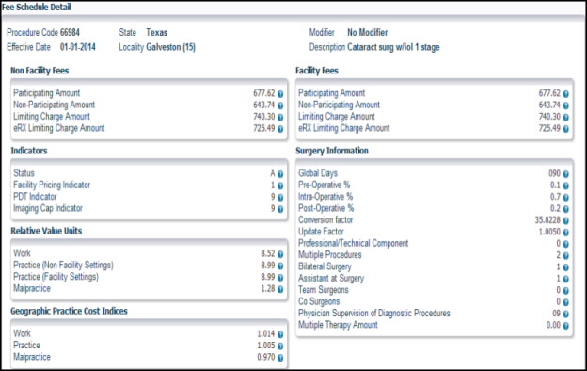The width and height of the screenshot is (587, 371).
Task: Open help icon for Global Days
Action: [x=565, y=174]
